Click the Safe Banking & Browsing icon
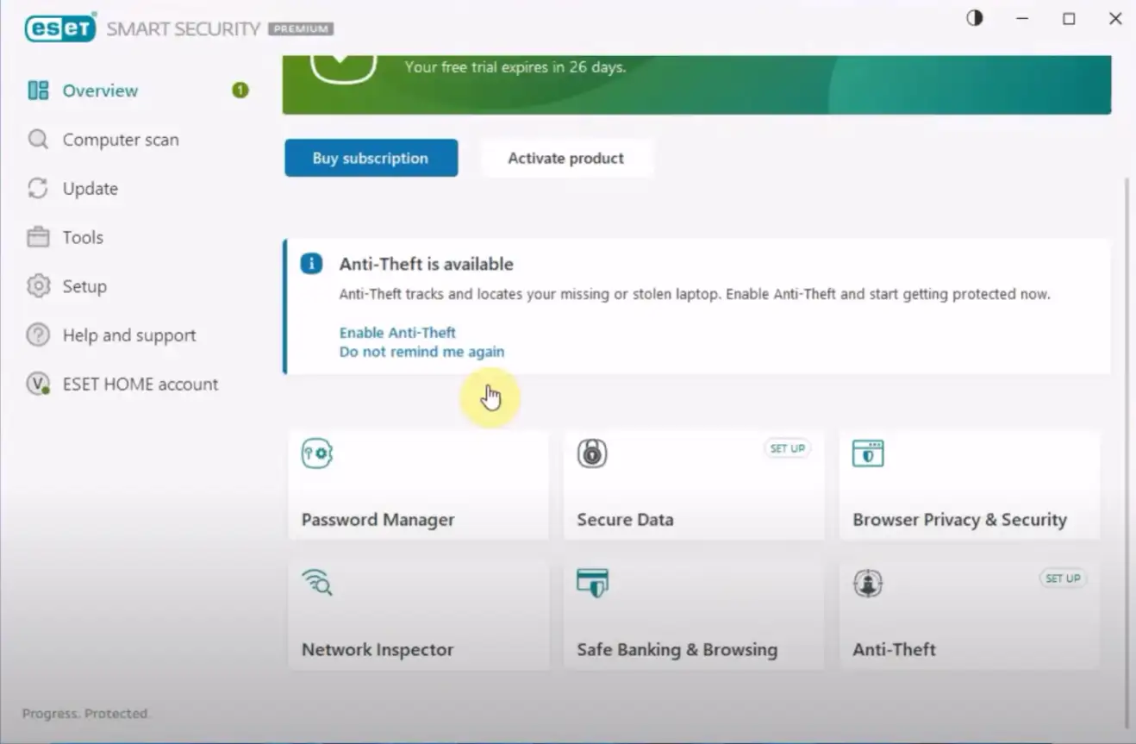1136x744 pixels. point(592,583)
